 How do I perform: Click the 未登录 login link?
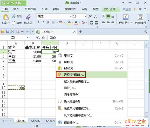tap(126, 9)
